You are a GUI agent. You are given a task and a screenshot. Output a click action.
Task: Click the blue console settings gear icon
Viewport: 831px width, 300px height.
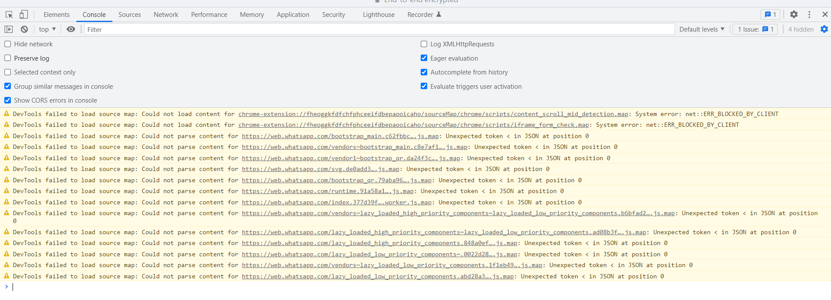tap(824, 29)
